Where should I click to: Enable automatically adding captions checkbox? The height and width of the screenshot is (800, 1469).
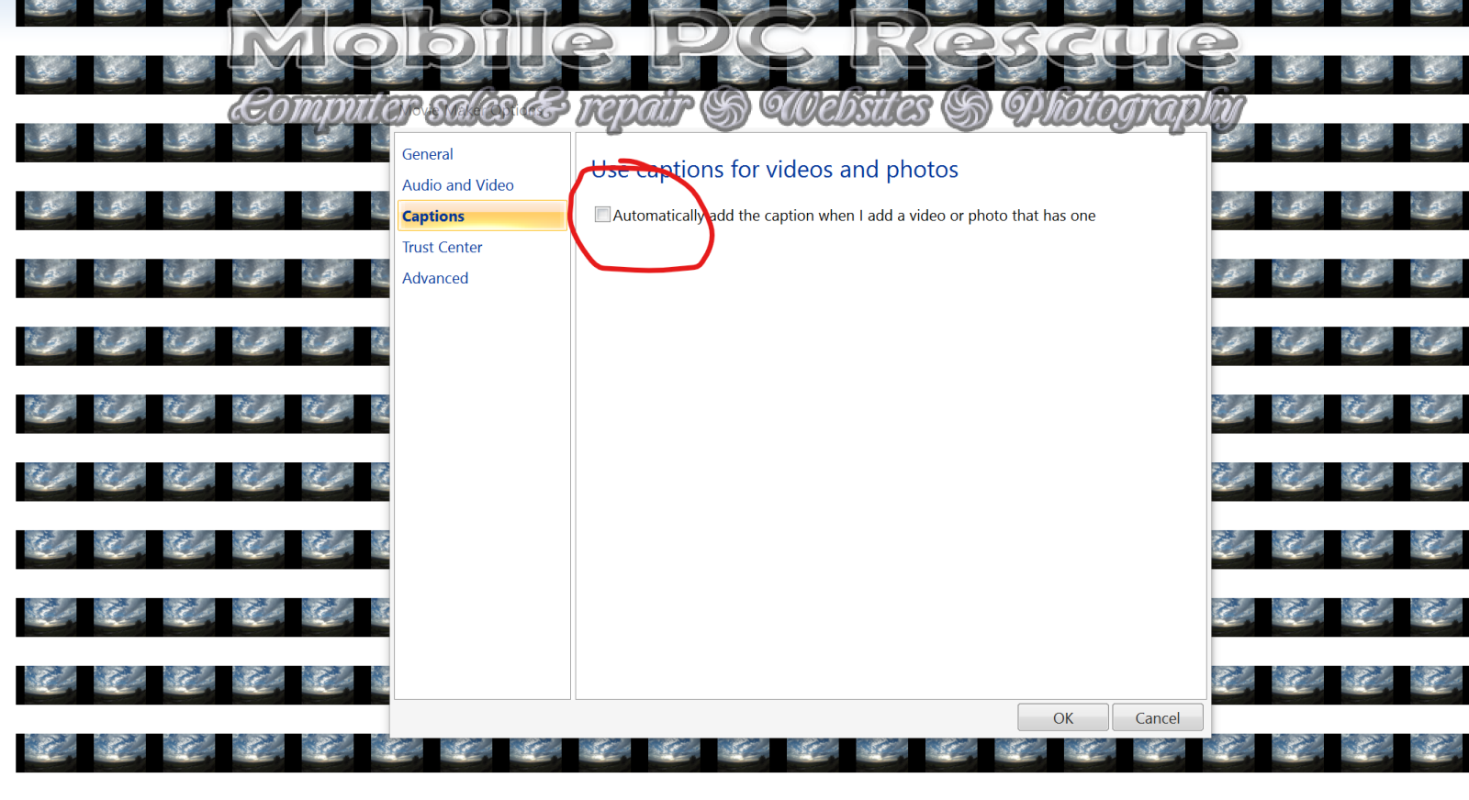pyautogui.click(x=602, y=215)
